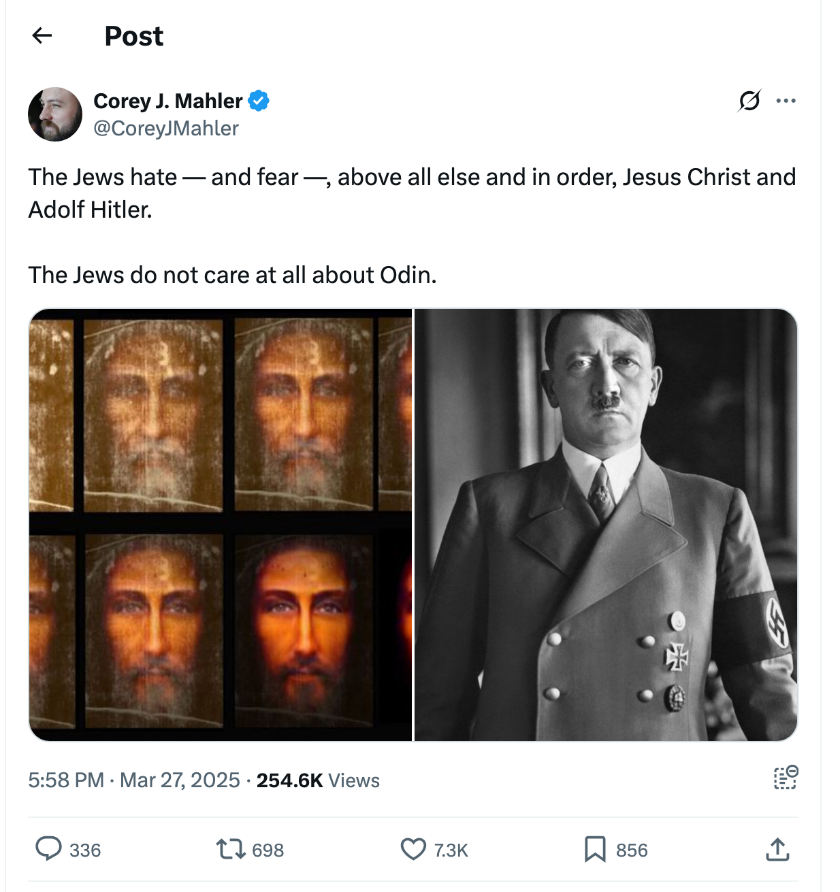Click the 698 repost count
Viewport: 840px width, 892px height.
[x=268, y=850]
